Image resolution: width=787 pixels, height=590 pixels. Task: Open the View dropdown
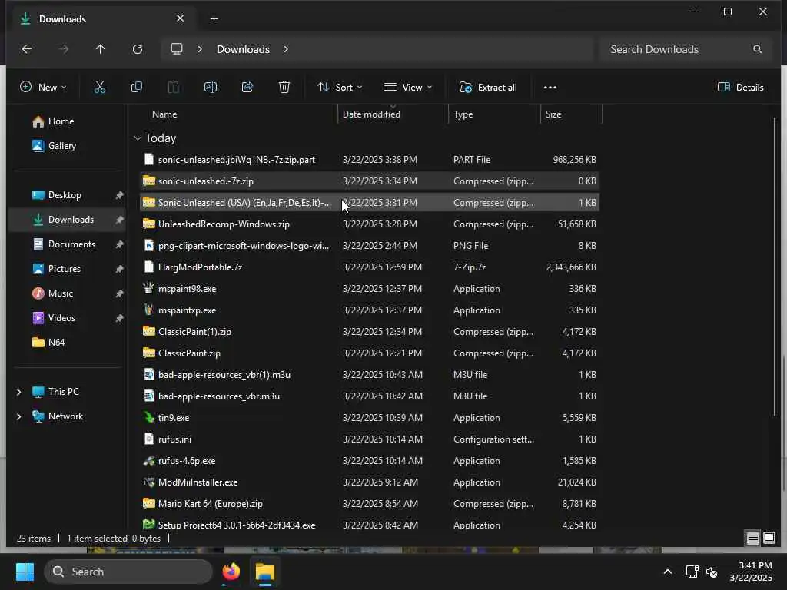408,88
